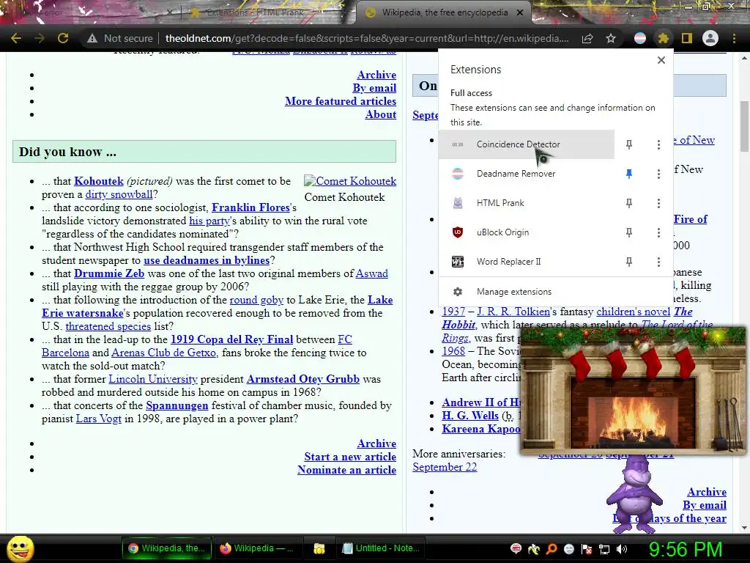Close the Extensions popup
The height and width of the screenshot is (563, 750).
661,60
